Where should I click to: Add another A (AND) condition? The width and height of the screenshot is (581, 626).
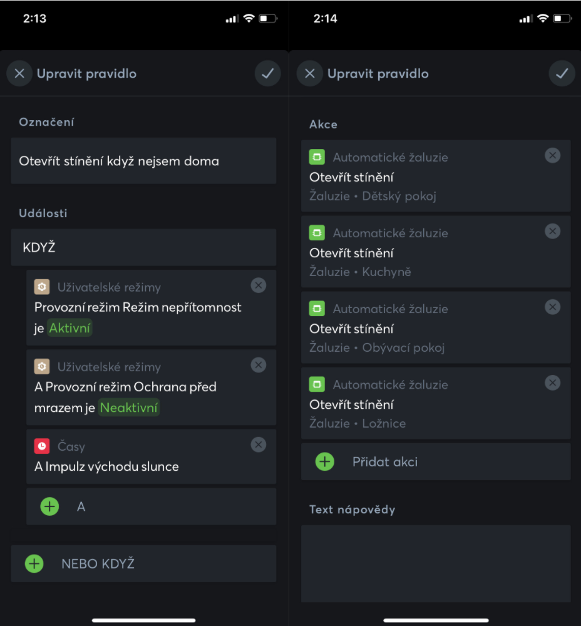(50, 506)
